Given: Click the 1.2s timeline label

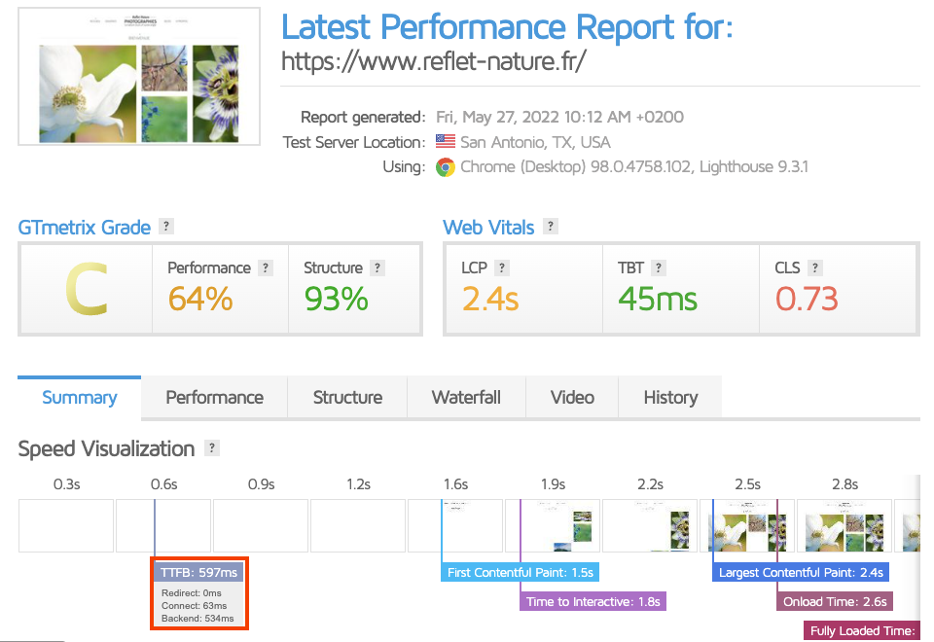Looking at the screenshot, I should click(359, 484).
